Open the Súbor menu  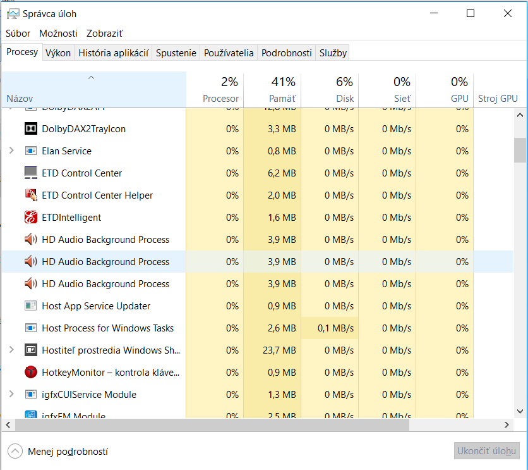(x=18, y=34)
